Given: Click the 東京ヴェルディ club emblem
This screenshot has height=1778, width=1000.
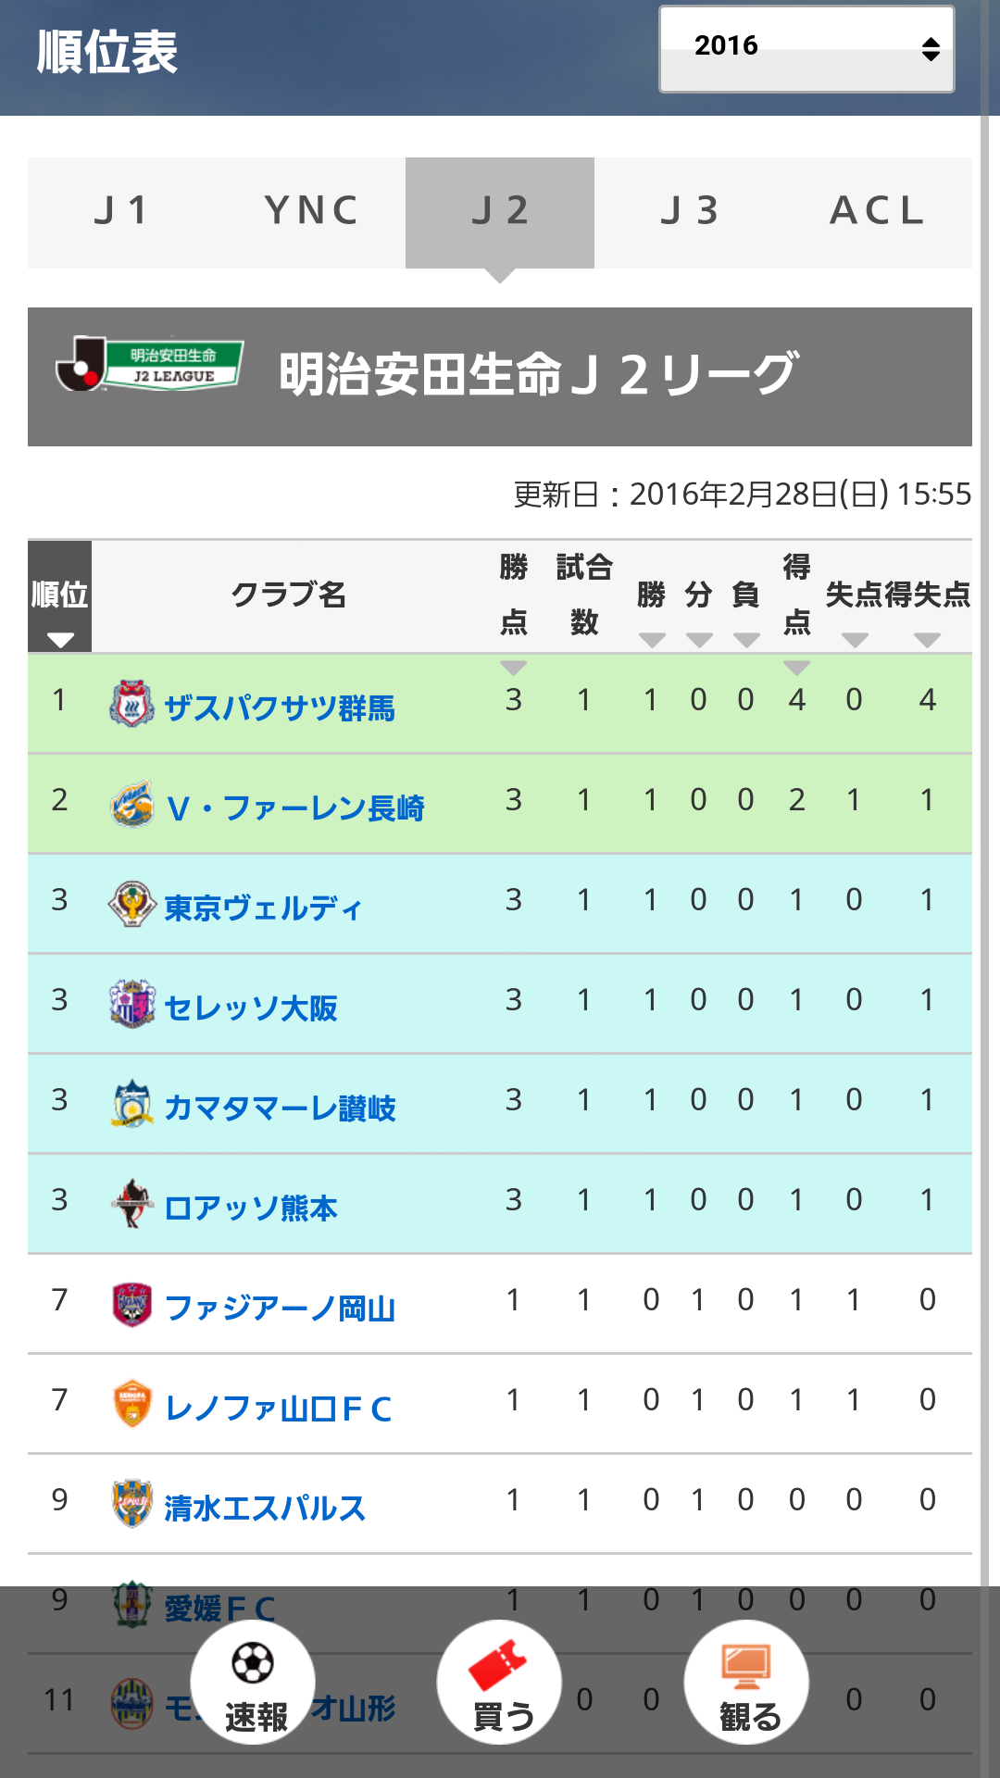Looking at the screenshot, I should point(131,904).
